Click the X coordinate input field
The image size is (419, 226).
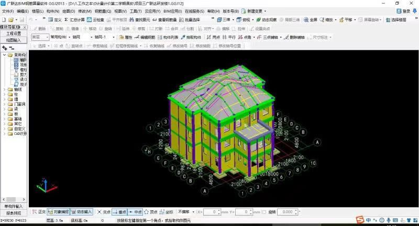coord(212,212)
